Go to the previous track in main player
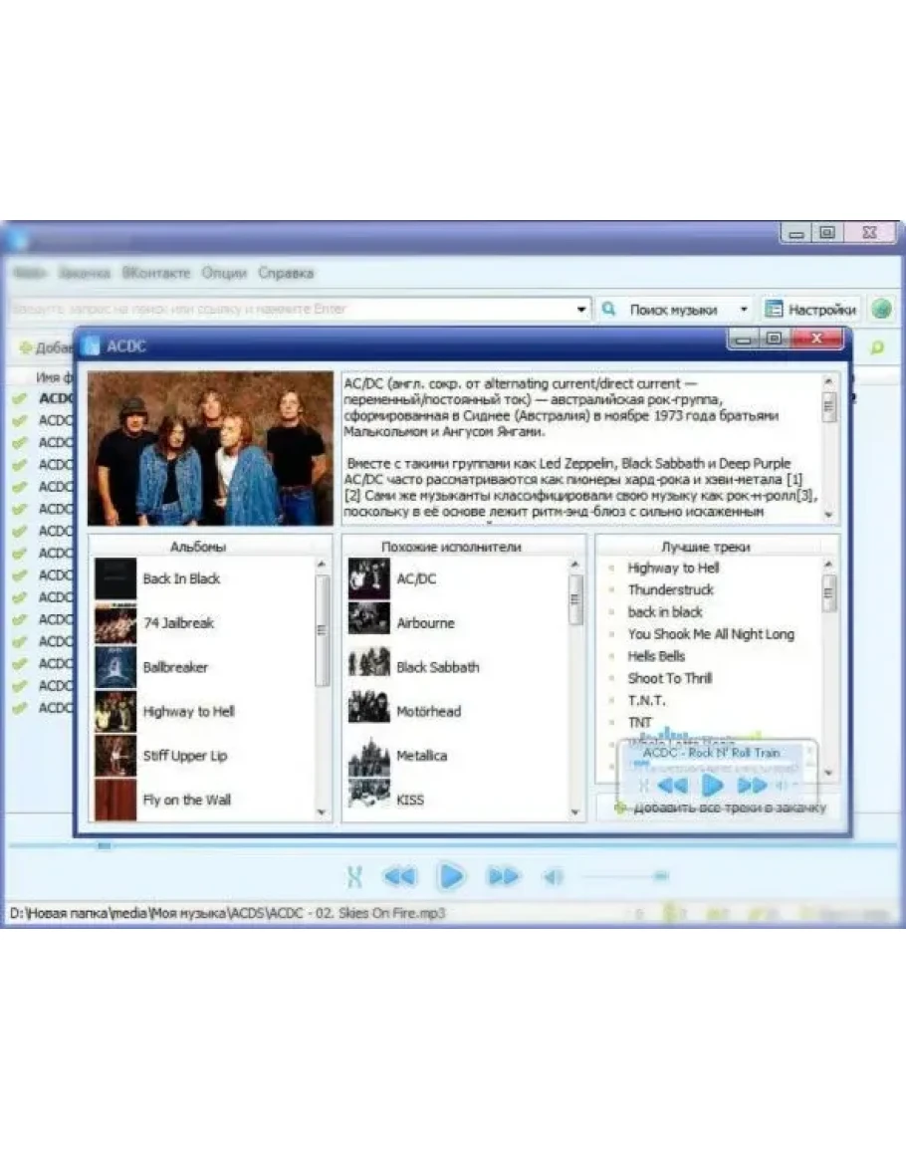 (399, 876)
